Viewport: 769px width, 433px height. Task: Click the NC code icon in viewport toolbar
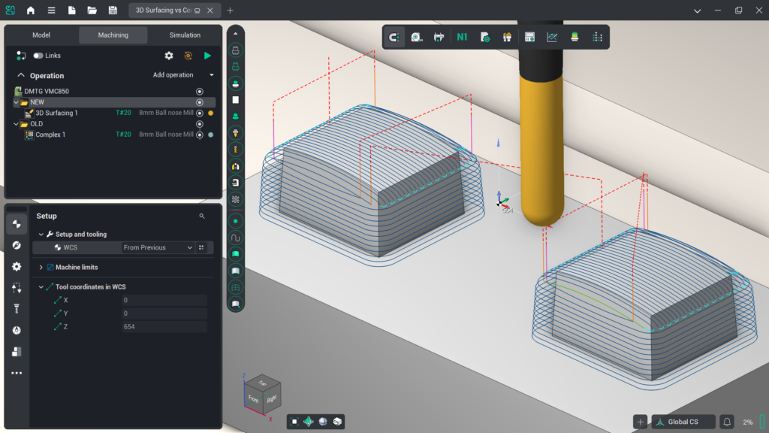462,37
